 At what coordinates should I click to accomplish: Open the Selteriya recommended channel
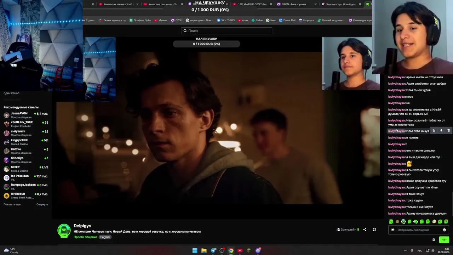(x=26, y=160)
